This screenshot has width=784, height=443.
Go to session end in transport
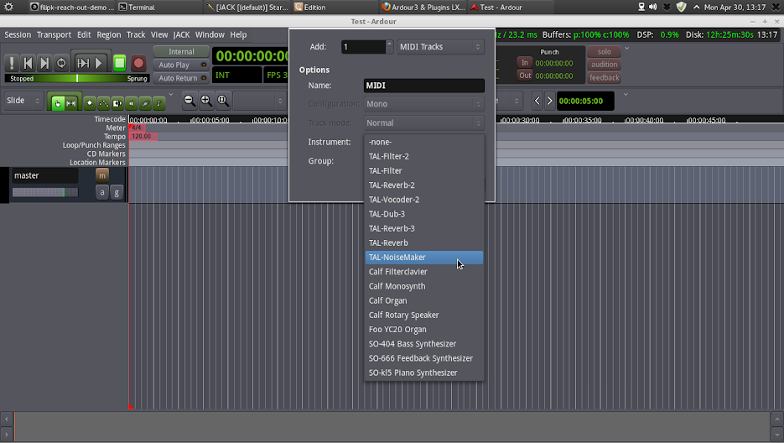click(44, 63)
